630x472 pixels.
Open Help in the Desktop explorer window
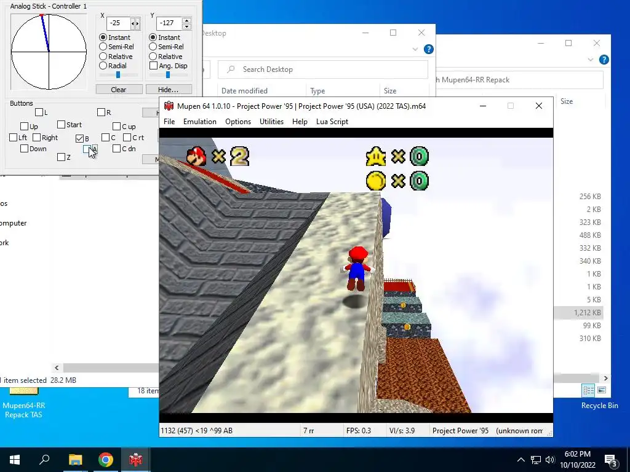(x=429, y=49)
